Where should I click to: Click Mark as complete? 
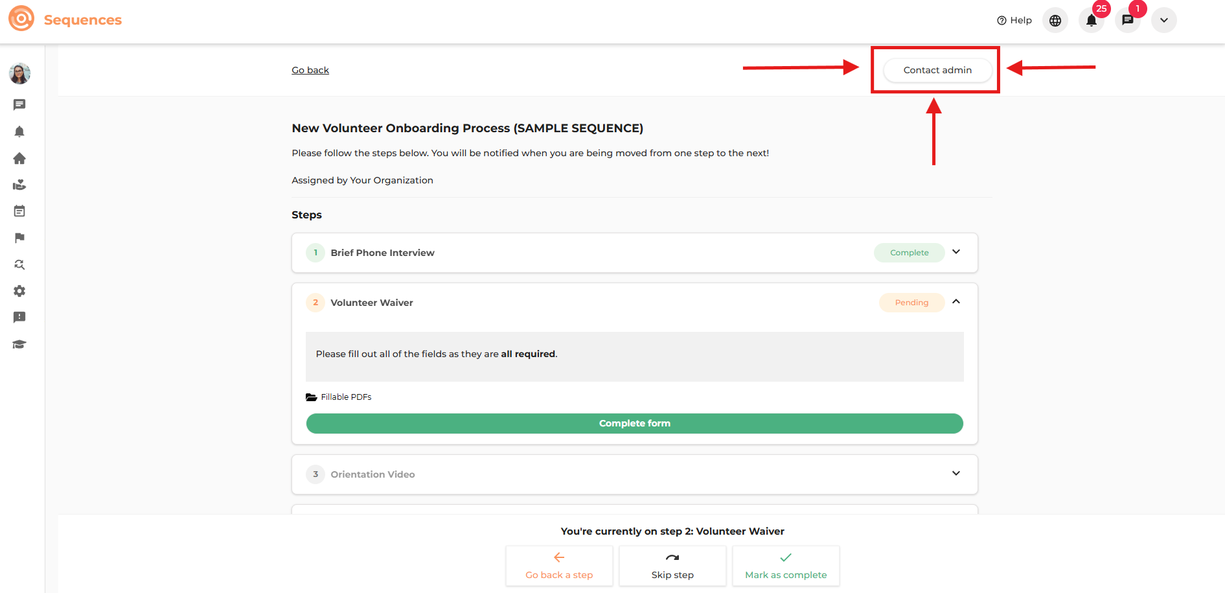coord(785,566)
